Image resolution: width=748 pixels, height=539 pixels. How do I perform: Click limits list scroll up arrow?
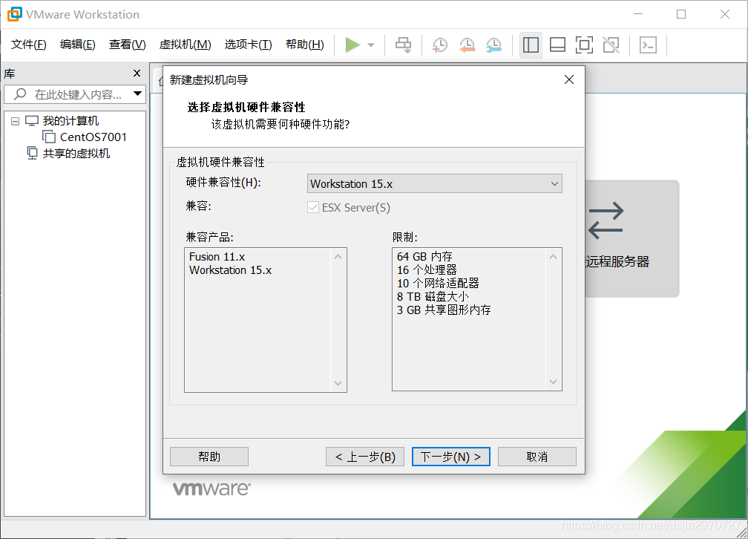(x=554, y=257)
